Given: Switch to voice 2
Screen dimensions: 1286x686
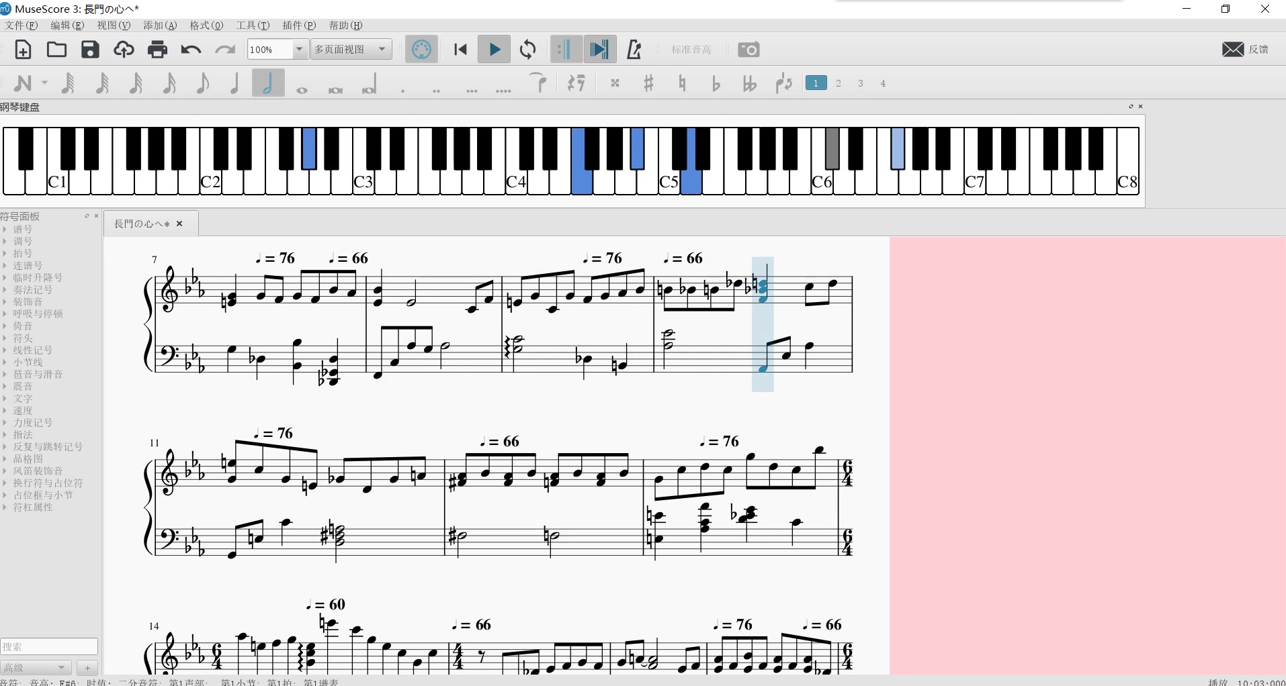Looking at the screenshot, I should tap(839, 83).
